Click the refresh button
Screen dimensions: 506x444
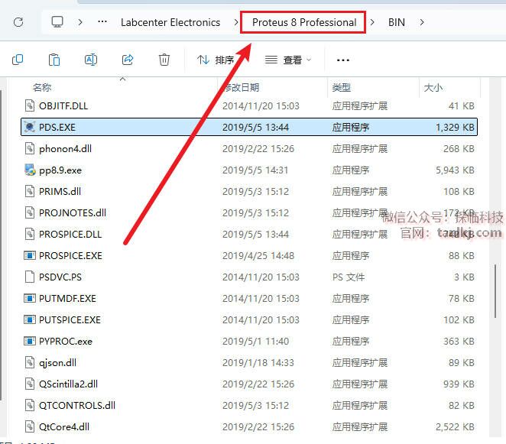[18, 22]
